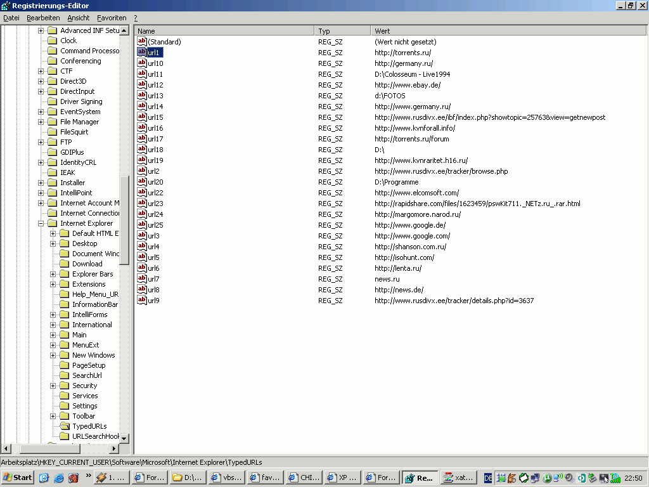Click the Internet Explorer open folder icon
Image resolution: width=649 pixels, height=487 pixels.
click(52, 223)
